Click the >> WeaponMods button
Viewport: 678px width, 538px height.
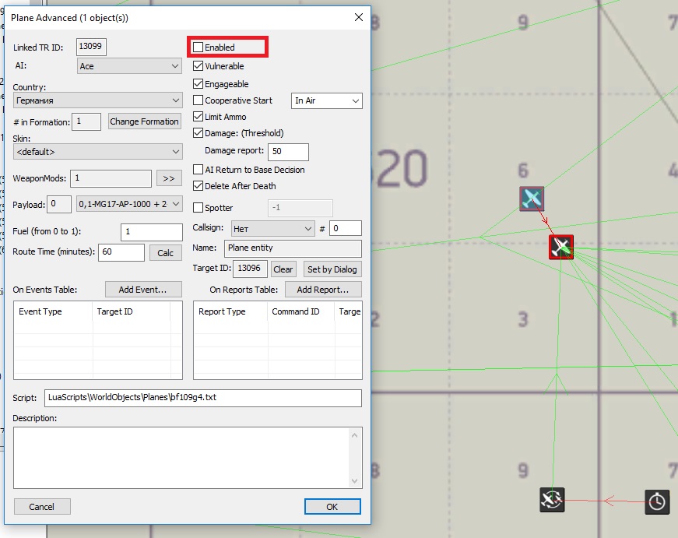[169, 178]
